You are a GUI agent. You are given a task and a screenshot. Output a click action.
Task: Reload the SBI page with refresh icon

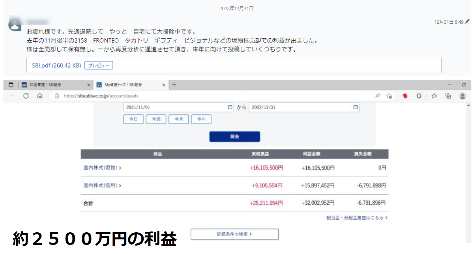tap(26, 96)
